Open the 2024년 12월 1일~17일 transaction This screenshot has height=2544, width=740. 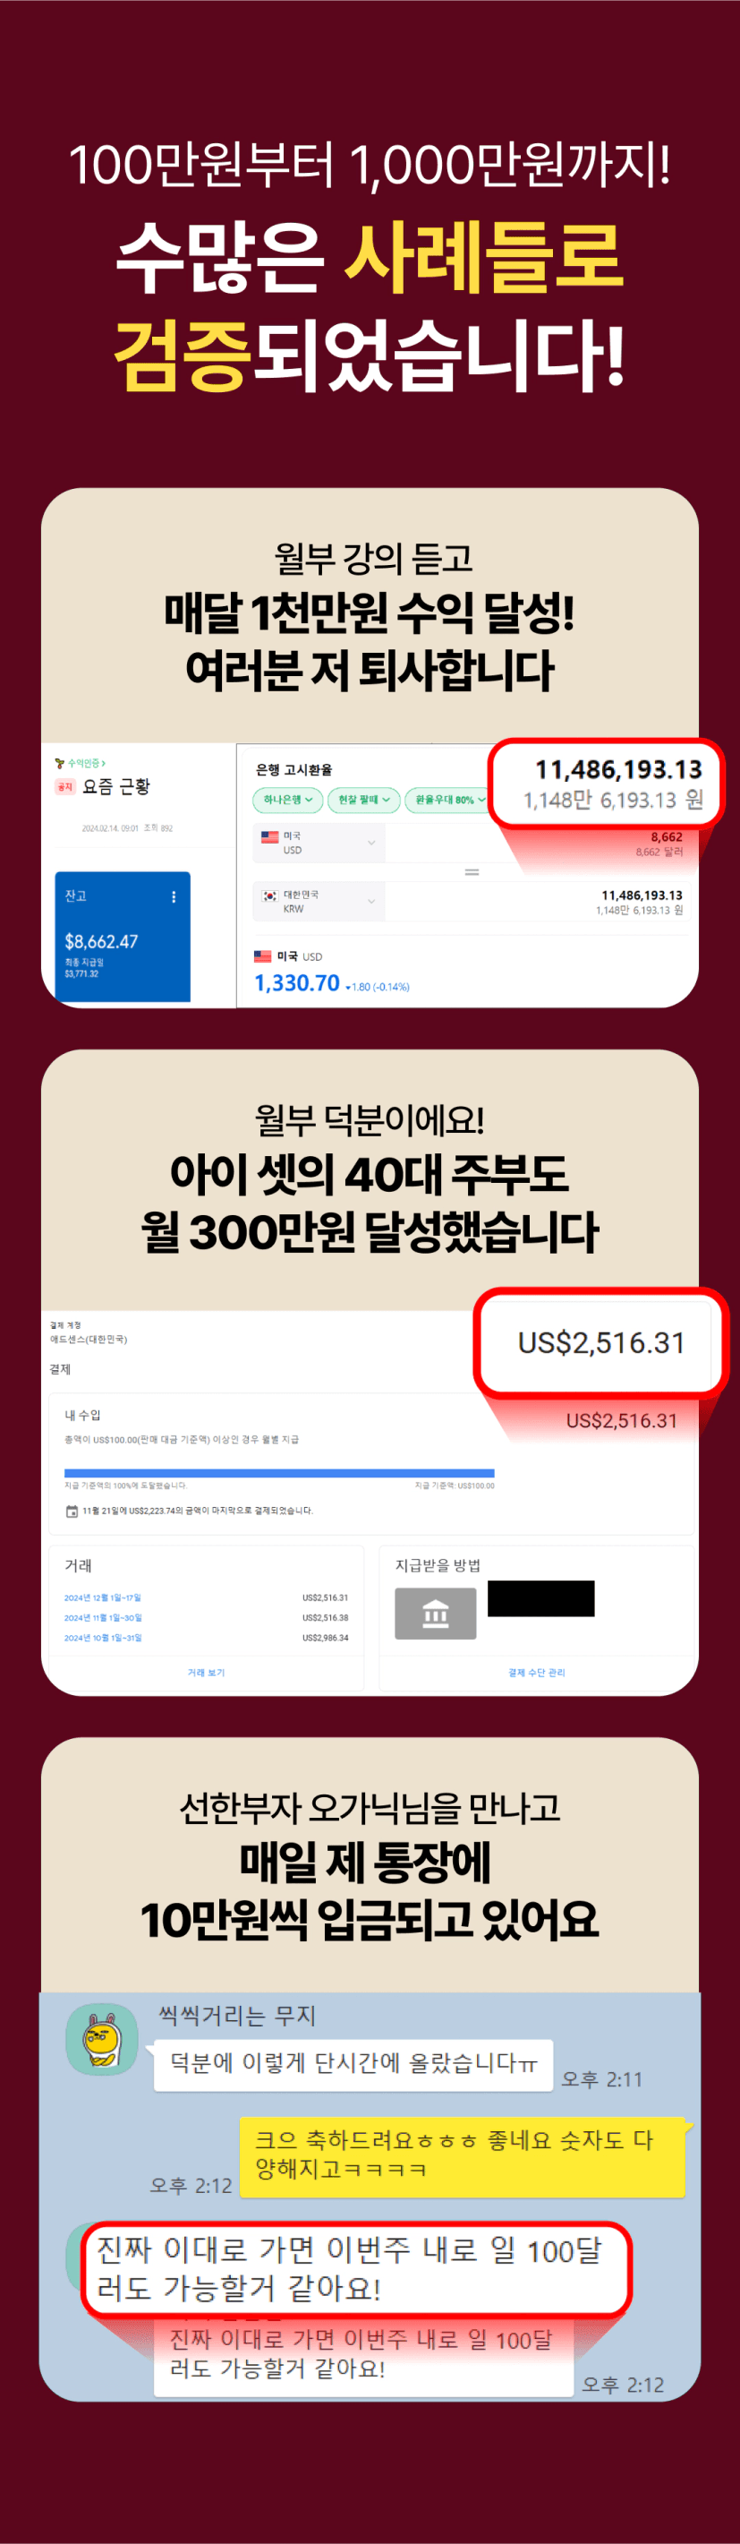[x=103, y=1597]
